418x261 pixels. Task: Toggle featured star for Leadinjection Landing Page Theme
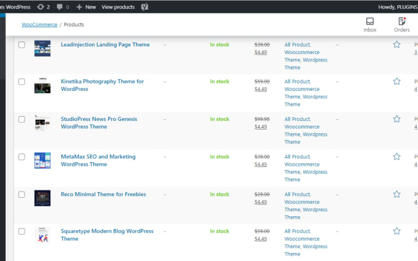(396, 44)
